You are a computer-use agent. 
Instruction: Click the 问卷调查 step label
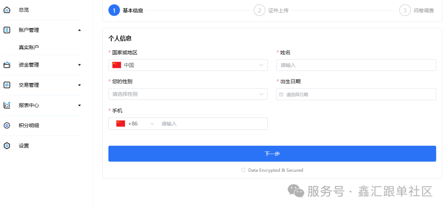(424, 10)
